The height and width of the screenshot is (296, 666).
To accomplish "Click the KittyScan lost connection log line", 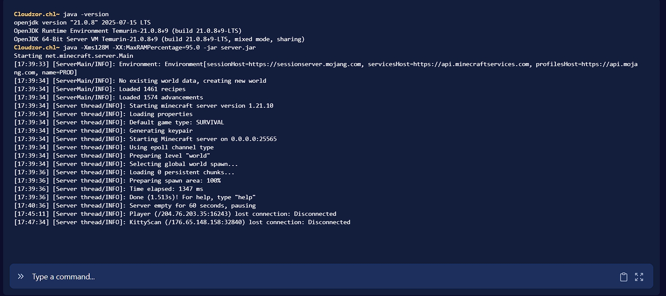I will (x=182, y=222).
